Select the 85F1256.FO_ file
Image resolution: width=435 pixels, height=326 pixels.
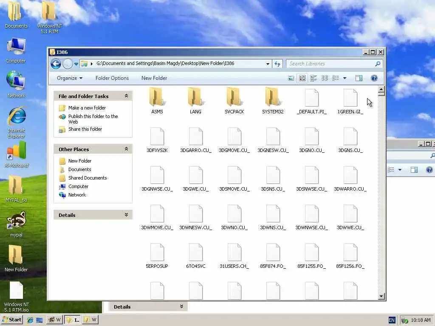tap(350, 256)
